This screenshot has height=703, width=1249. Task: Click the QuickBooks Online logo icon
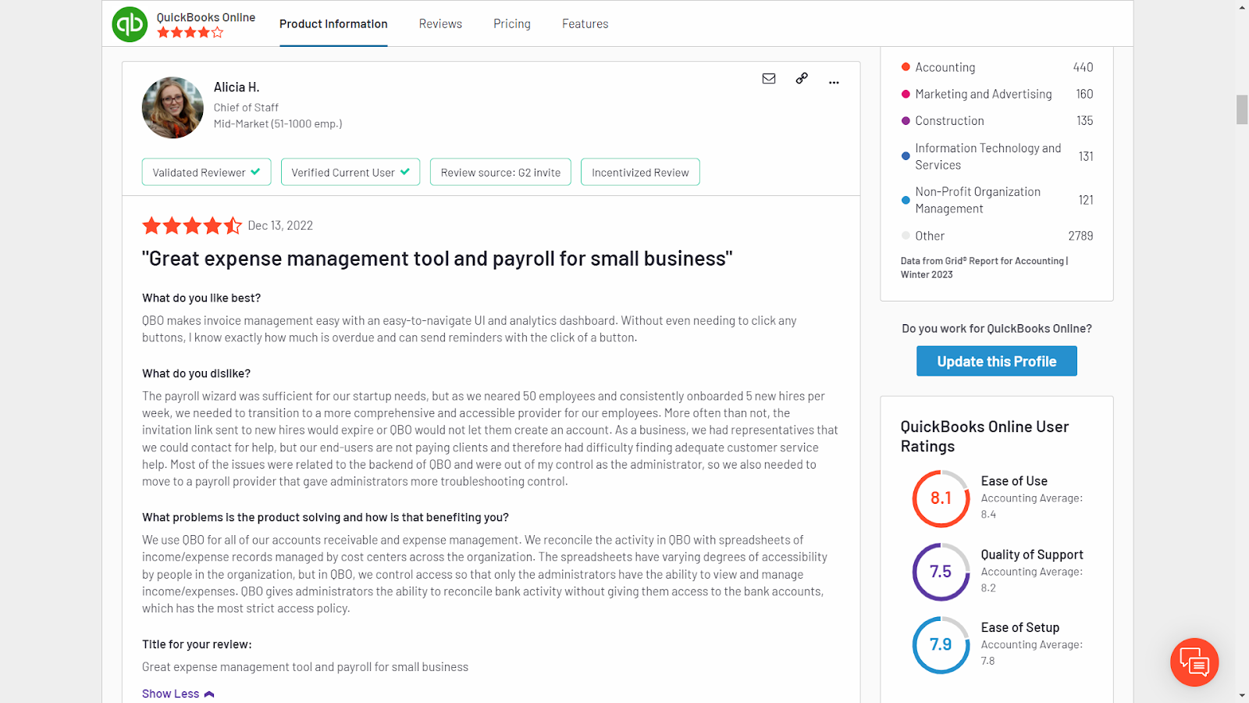130,24
